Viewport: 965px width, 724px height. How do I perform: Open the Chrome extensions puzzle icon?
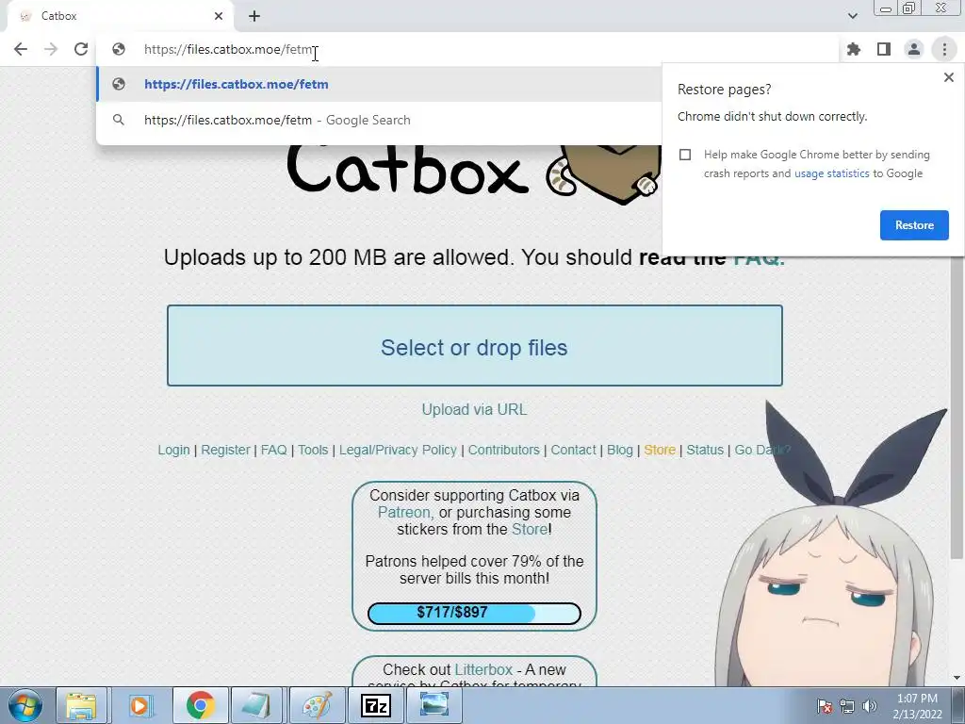tap(854, 49)
